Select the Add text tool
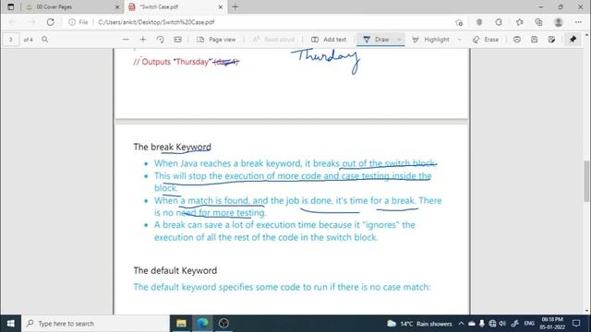 click(x=329, y=40)
